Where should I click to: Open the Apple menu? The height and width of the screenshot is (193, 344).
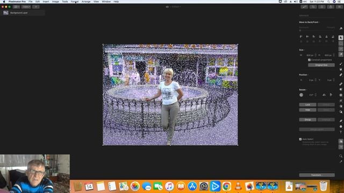click(x=4, y=2)
